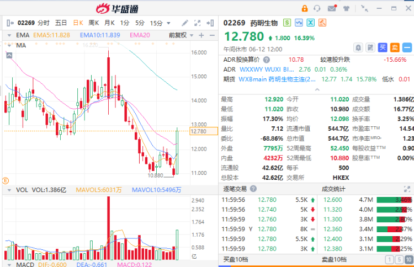Click the orange auction gavel badge
The width and height of the screenshot is (414, 267).
click(x=322, y=23)
